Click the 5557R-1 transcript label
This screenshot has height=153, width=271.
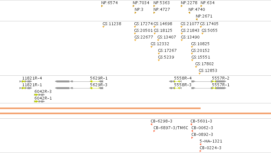point(221,85)
